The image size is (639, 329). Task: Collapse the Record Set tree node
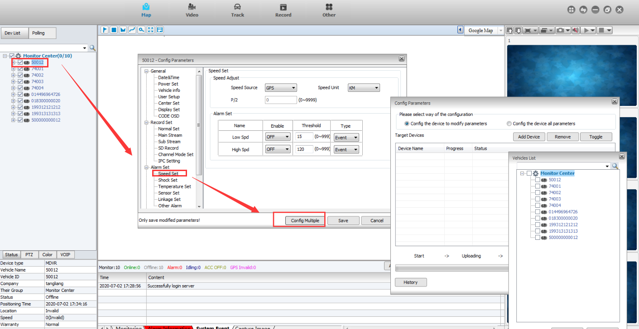click(x=147, y=122)
